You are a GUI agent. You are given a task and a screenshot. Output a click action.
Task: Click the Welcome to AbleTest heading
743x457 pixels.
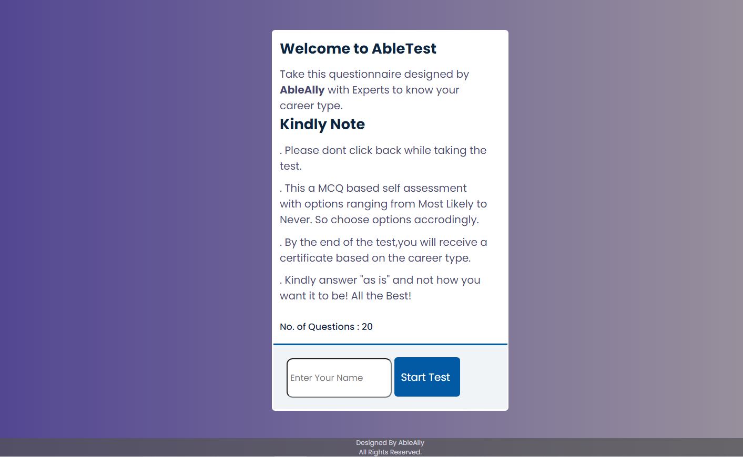[358, 48]
